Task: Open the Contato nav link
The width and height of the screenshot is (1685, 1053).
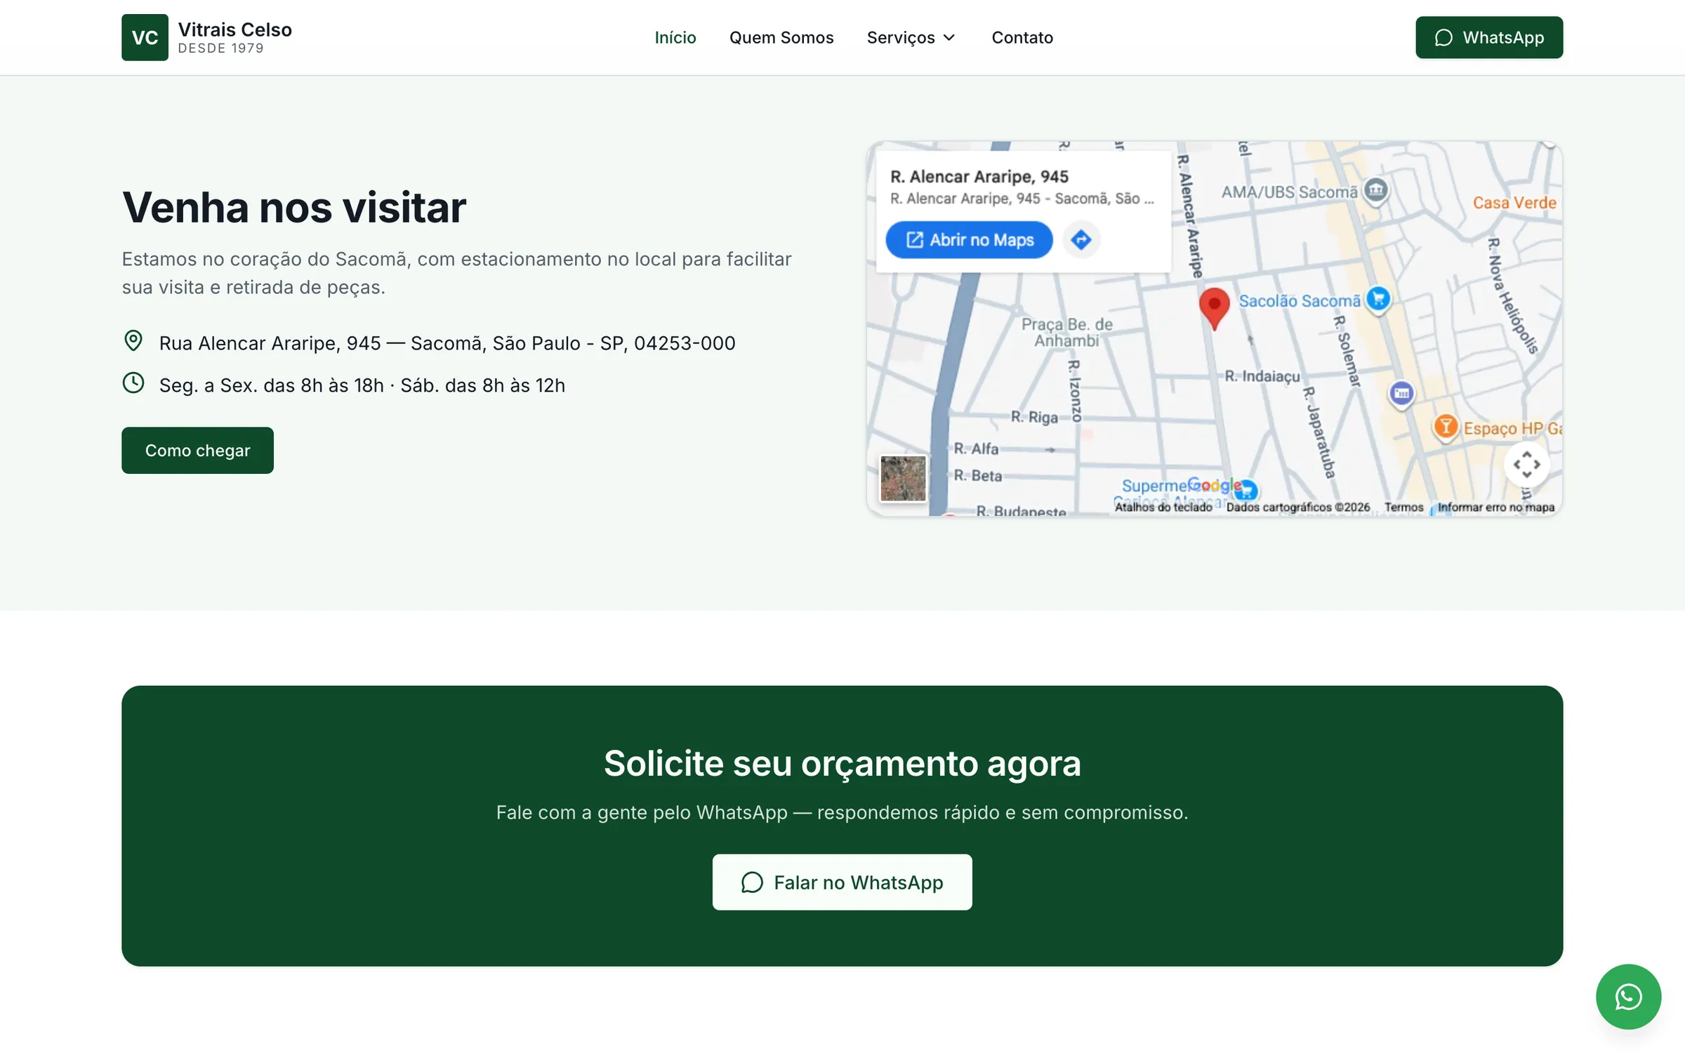Action: click(1022, 37)
